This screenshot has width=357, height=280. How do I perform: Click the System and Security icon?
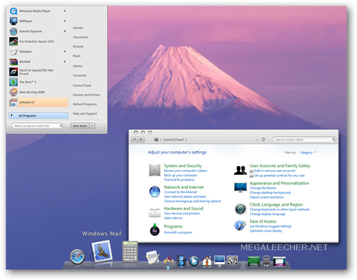(x=154, y=170)
